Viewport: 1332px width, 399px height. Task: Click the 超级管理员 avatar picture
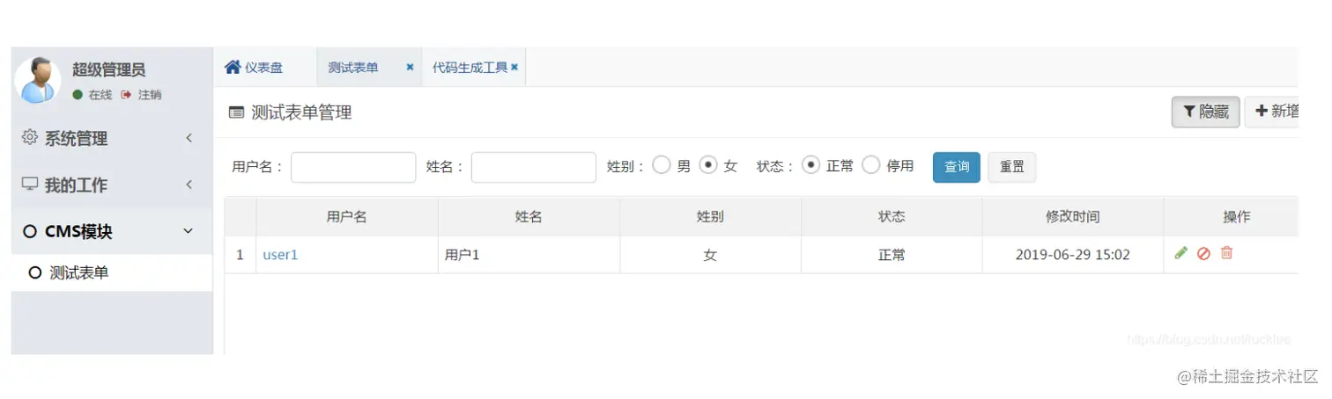click(x=38, y=82)
